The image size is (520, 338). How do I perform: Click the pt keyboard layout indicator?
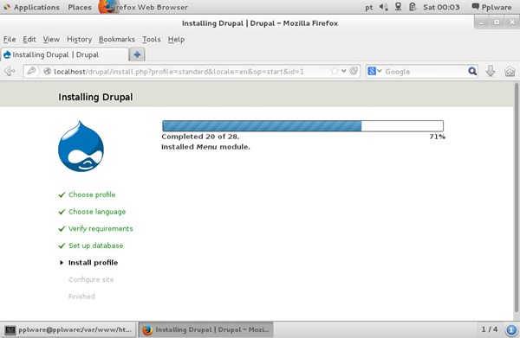pos(369,7)
